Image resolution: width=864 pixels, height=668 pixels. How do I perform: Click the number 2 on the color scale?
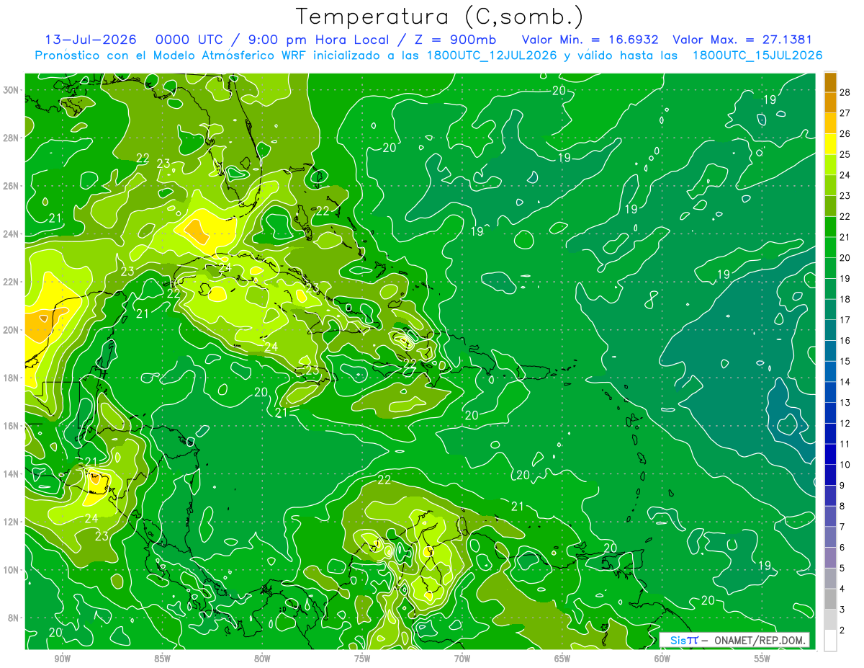842,631
